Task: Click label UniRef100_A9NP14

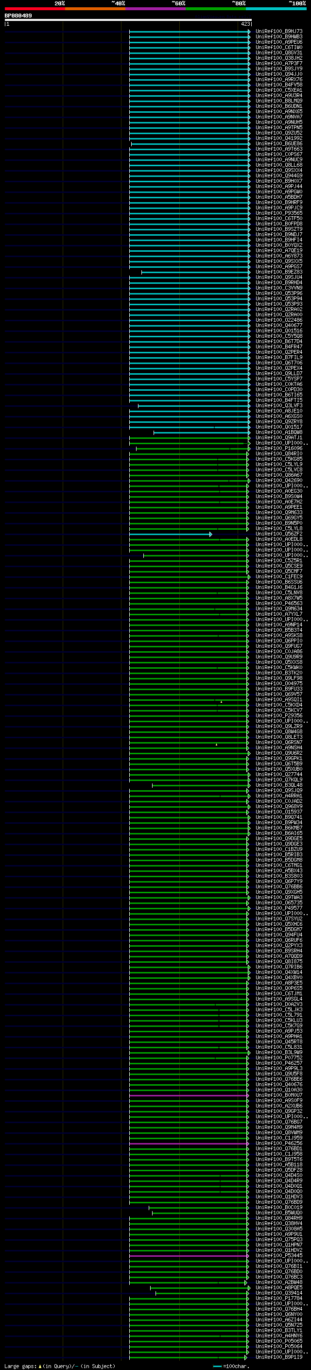Action: (x=278, y=625)
